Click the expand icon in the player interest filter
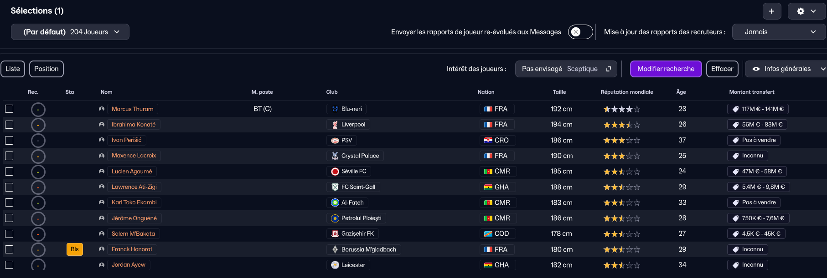 [608, 69]
